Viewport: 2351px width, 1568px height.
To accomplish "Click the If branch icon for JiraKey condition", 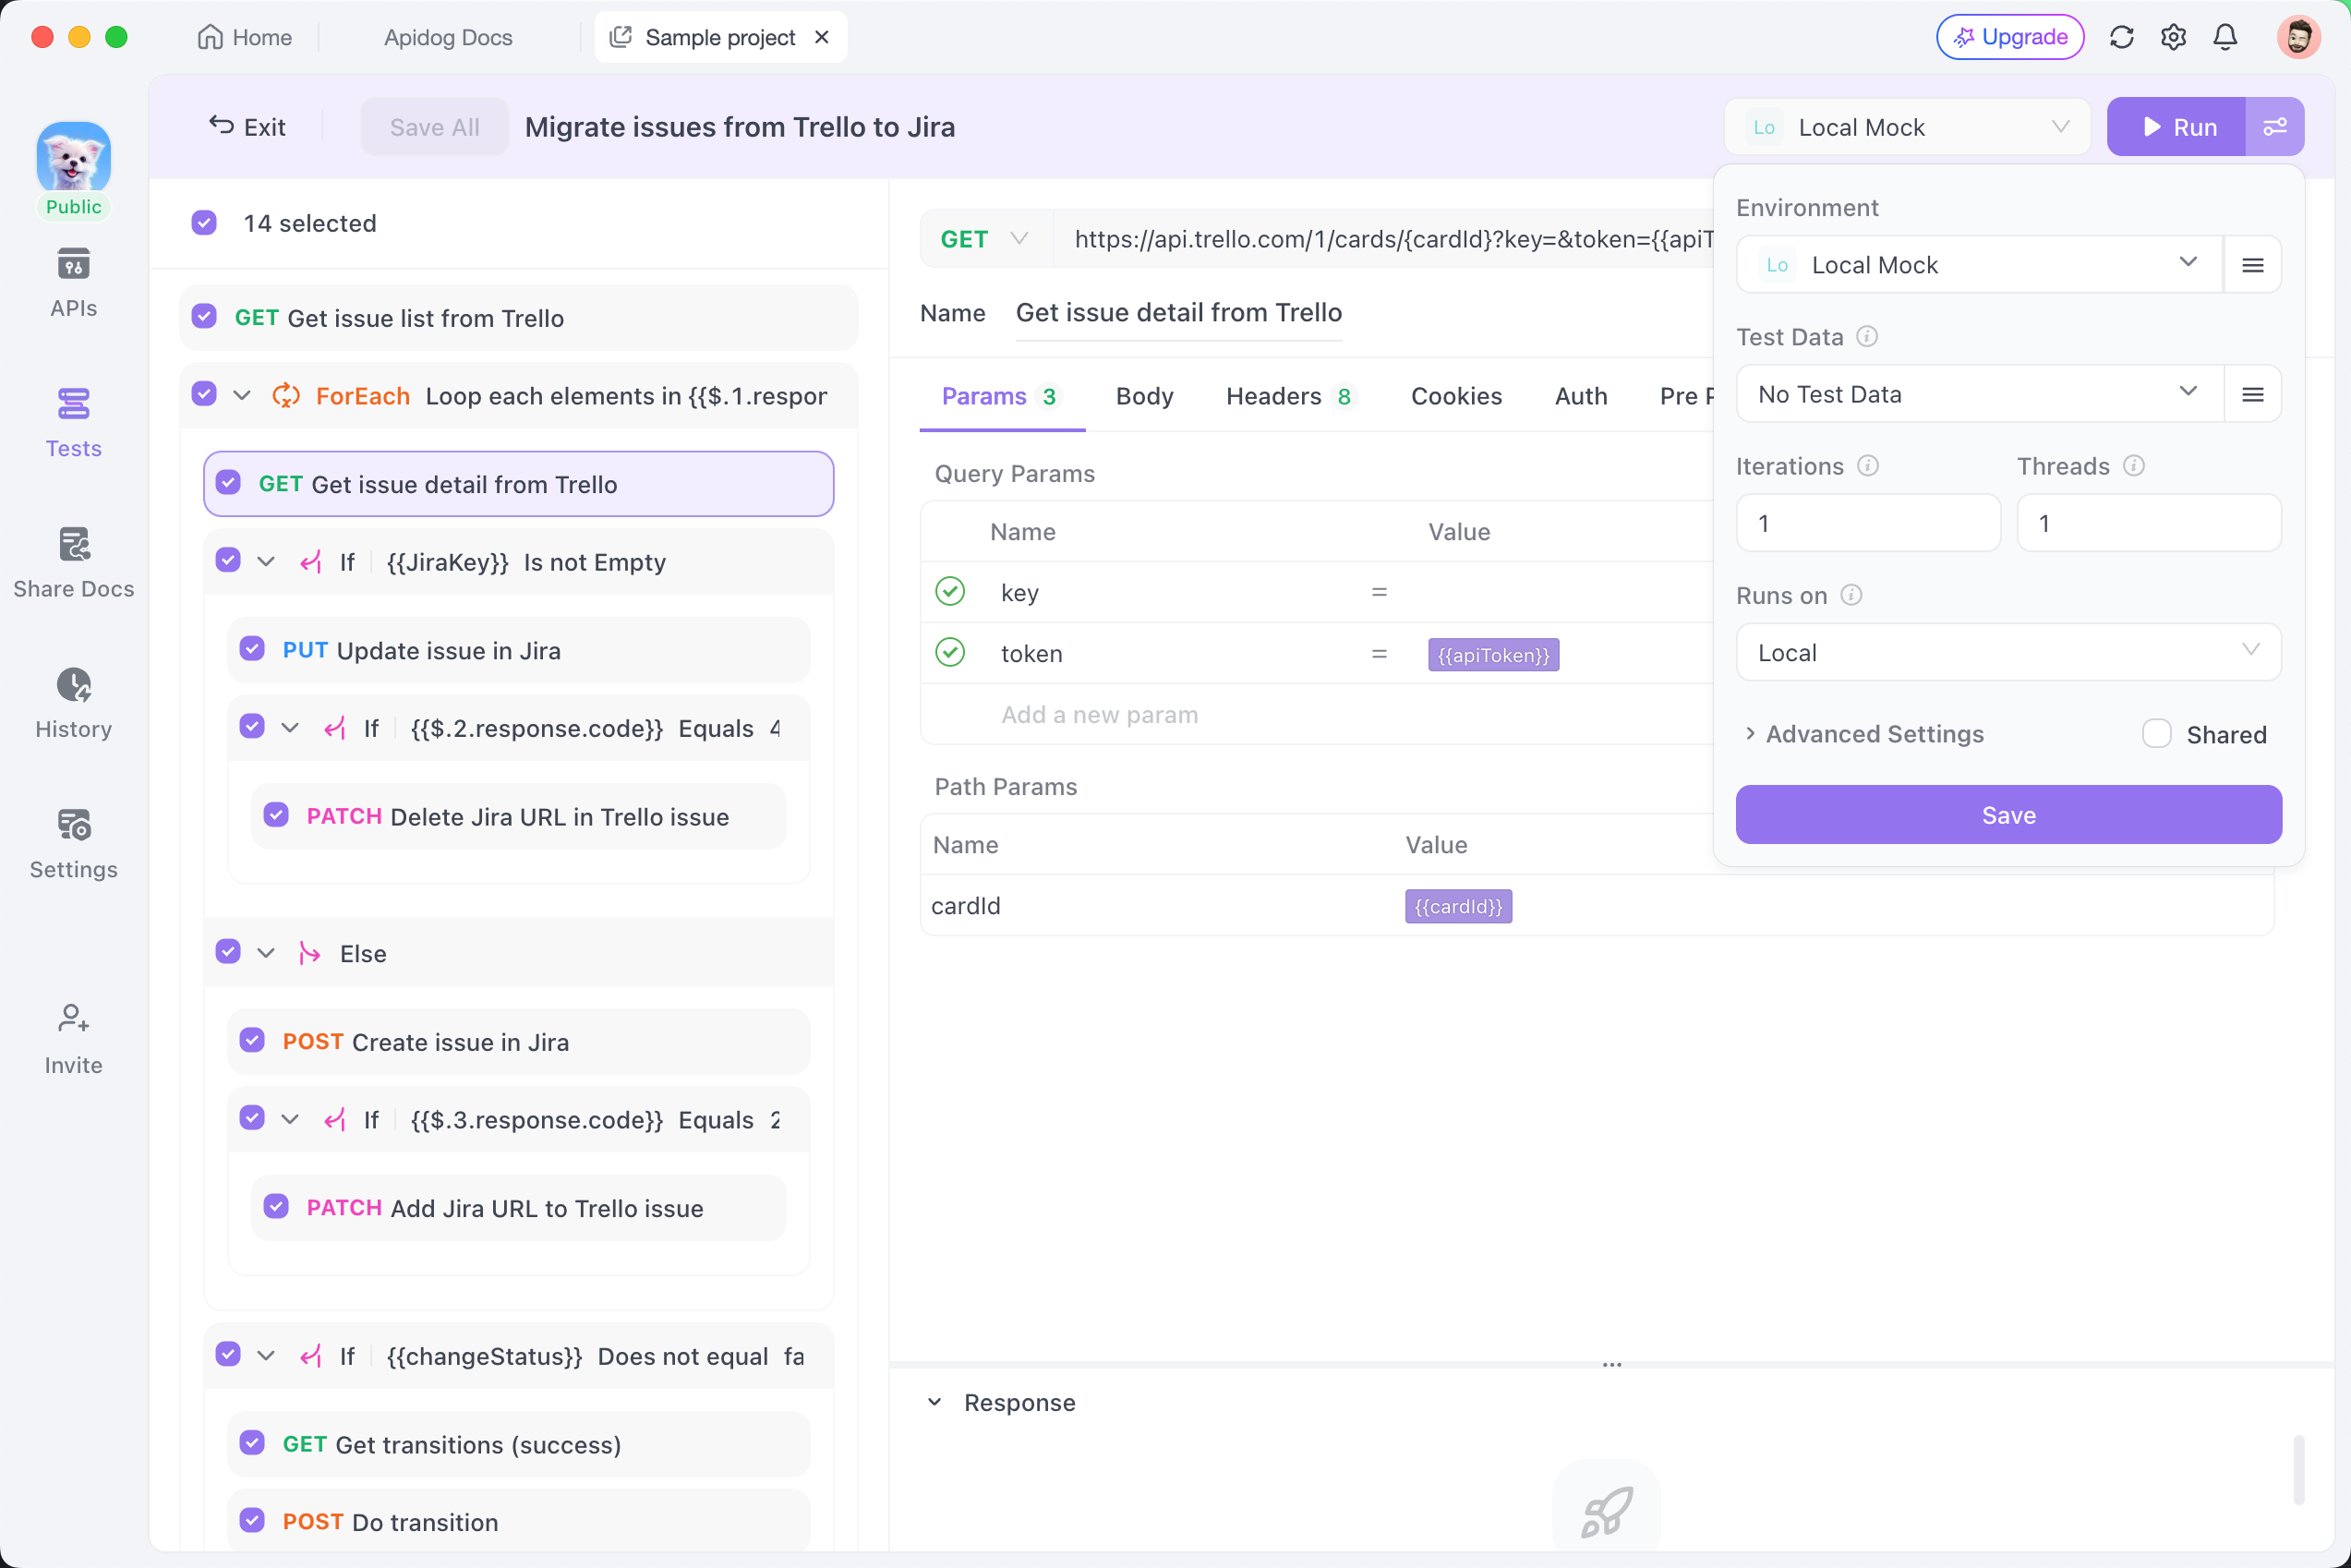I will [x=311, y=562].
